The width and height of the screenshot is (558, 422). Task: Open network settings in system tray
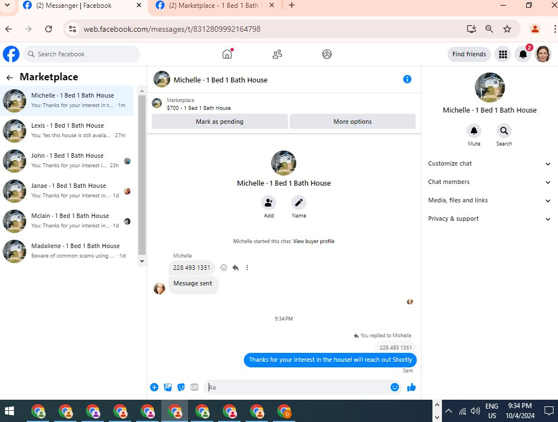(x=462, y=411)
